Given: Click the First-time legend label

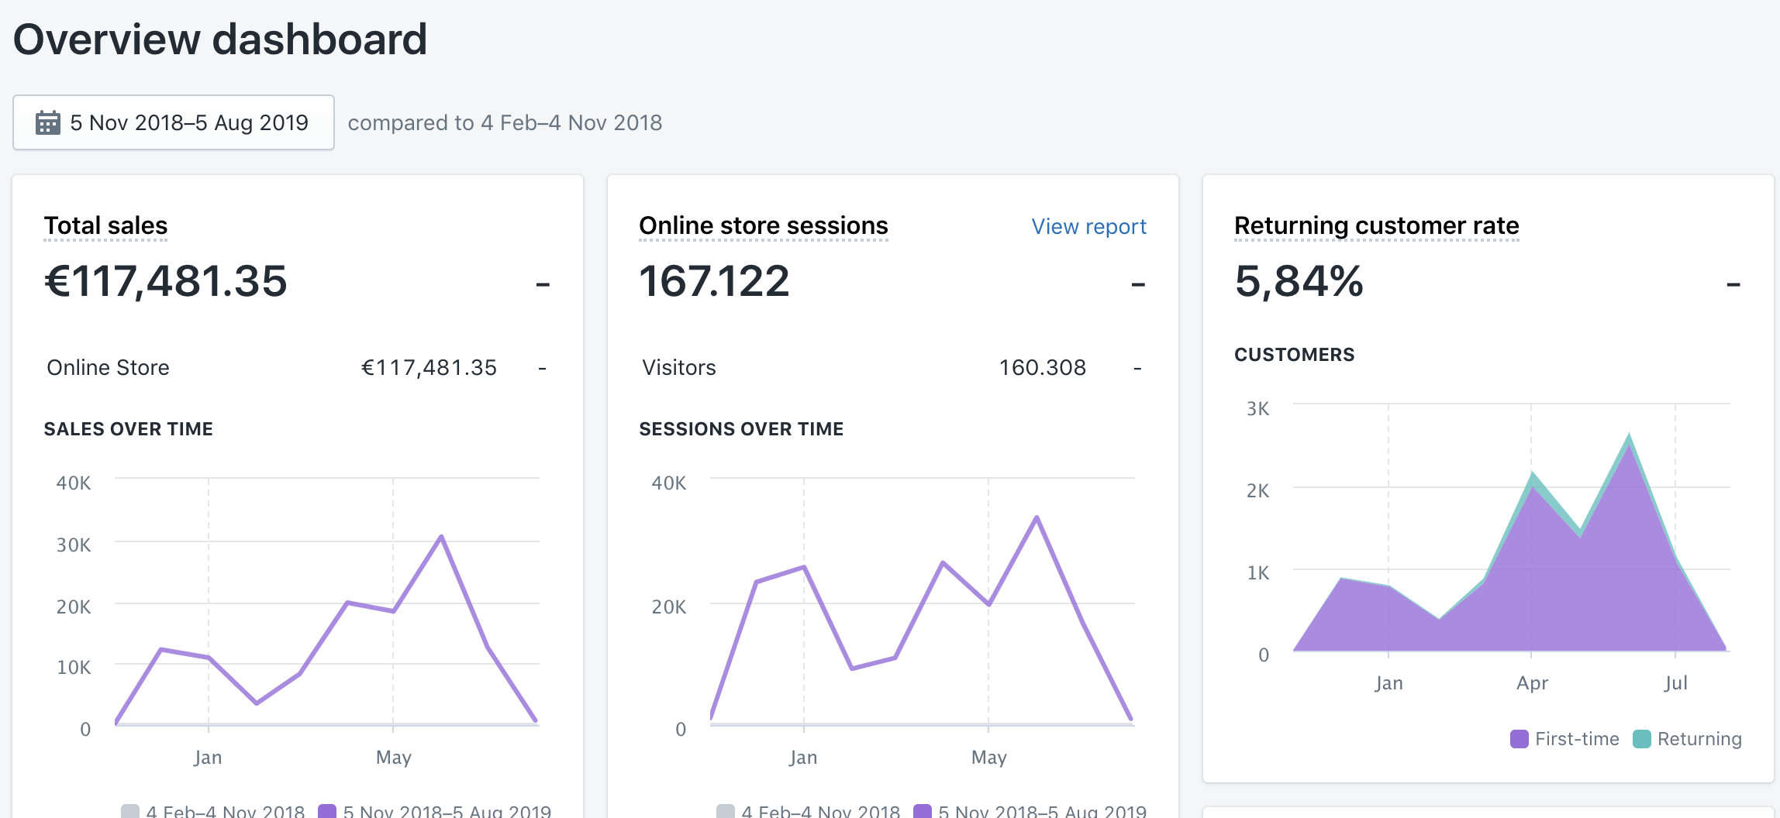Looking at the screenshot, I should tap(1577, 739).
